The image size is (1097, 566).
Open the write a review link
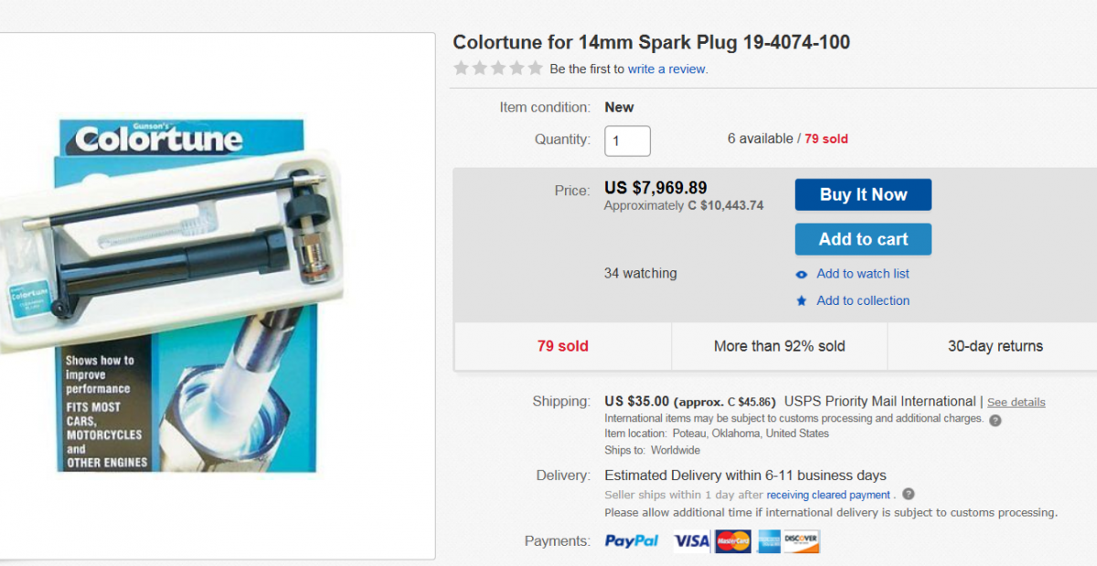tap(667, 68)
